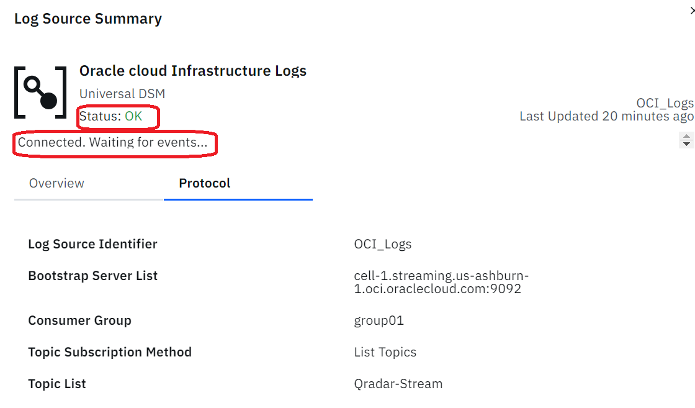Click the List Topics subscription method value
Image resolution: width=695 pixels, height=408 pixels.
(x=385, y=352)
